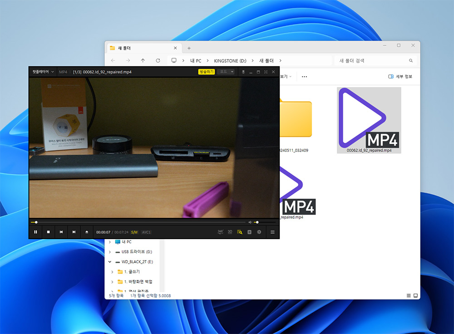This screenshot has width=454, height=334.
Task: Skip to next file in PotPlayer
Action: [x=74, y=232]
